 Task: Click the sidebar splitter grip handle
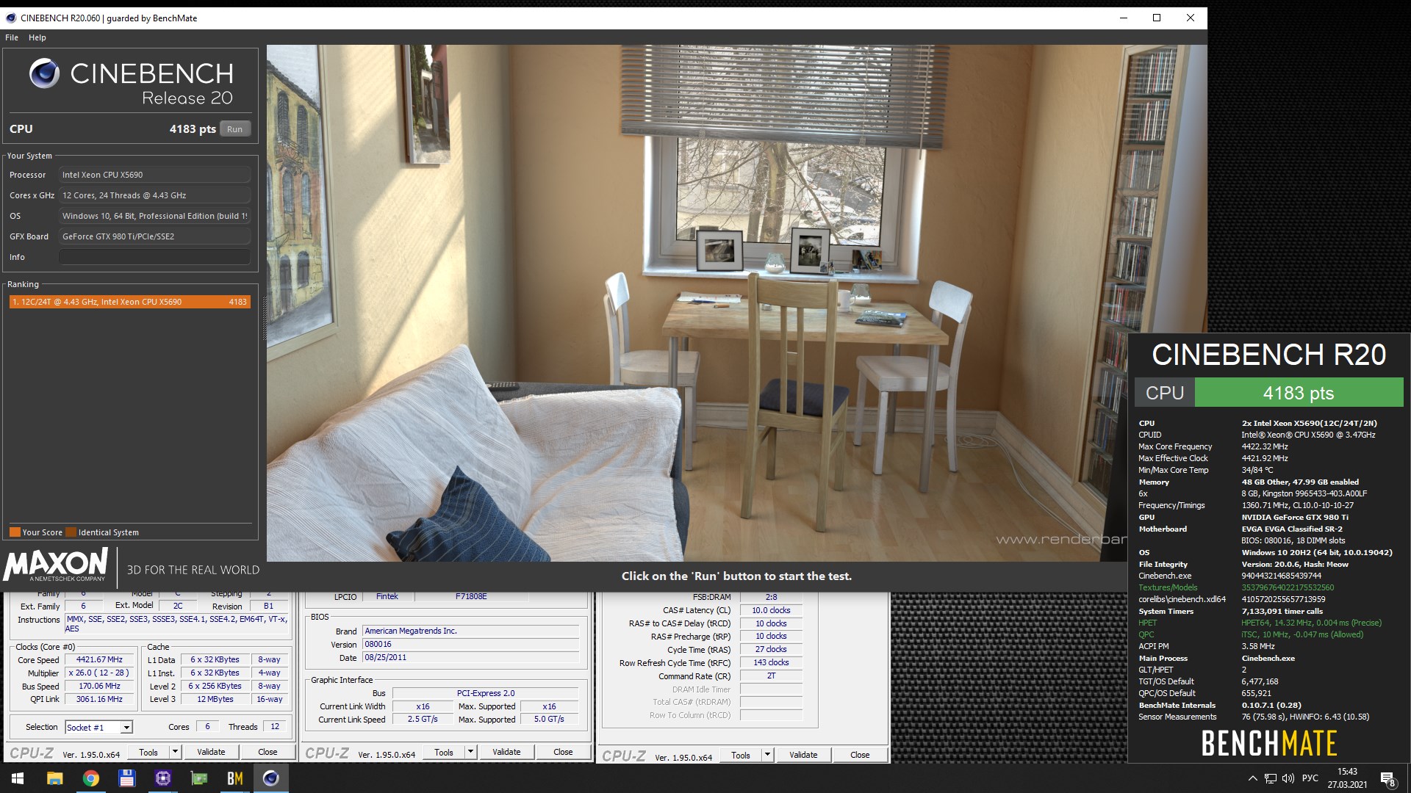point(264,317)
